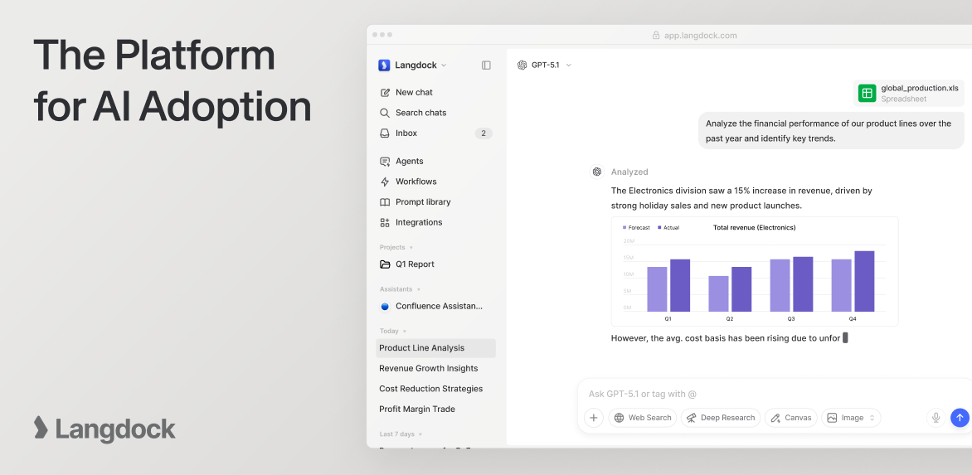This screenshot has height=475, width=972.
Task: Click the plus attach button in composer
Action: pos(593,418)
